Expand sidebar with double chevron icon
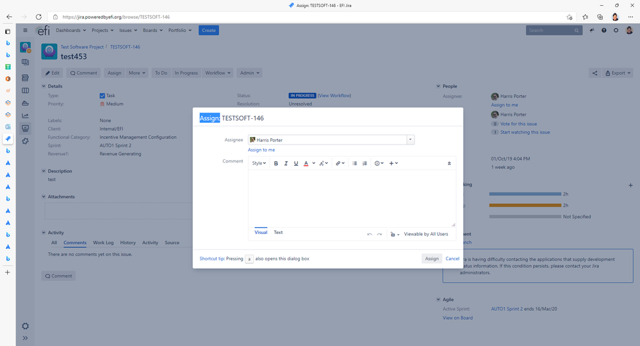The width and height of the screenshot is (640, 346). [26, 338]
